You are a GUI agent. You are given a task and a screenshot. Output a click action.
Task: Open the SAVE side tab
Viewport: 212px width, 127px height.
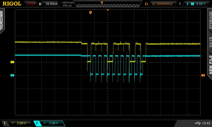pyautogui.click(x=210, y=42)
